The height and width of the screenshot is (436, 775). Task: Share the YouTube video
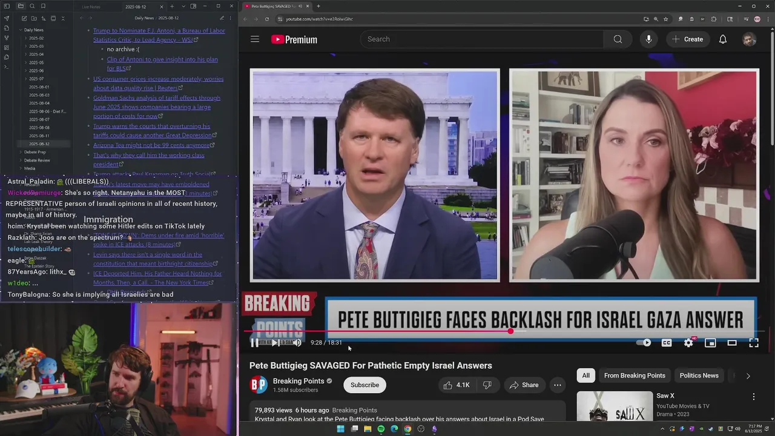[524, 385]
